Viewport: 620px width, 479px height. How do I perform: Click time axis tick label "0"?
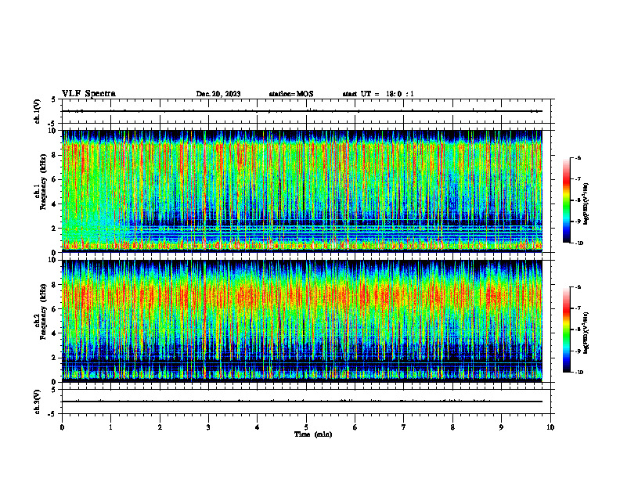point(62,427)
